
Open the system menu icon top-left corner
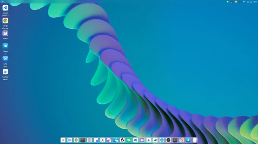point(3,2)
